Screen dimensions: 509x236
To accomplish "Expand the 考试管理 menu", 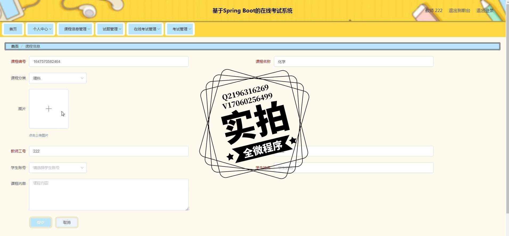I will pos(180,29).
